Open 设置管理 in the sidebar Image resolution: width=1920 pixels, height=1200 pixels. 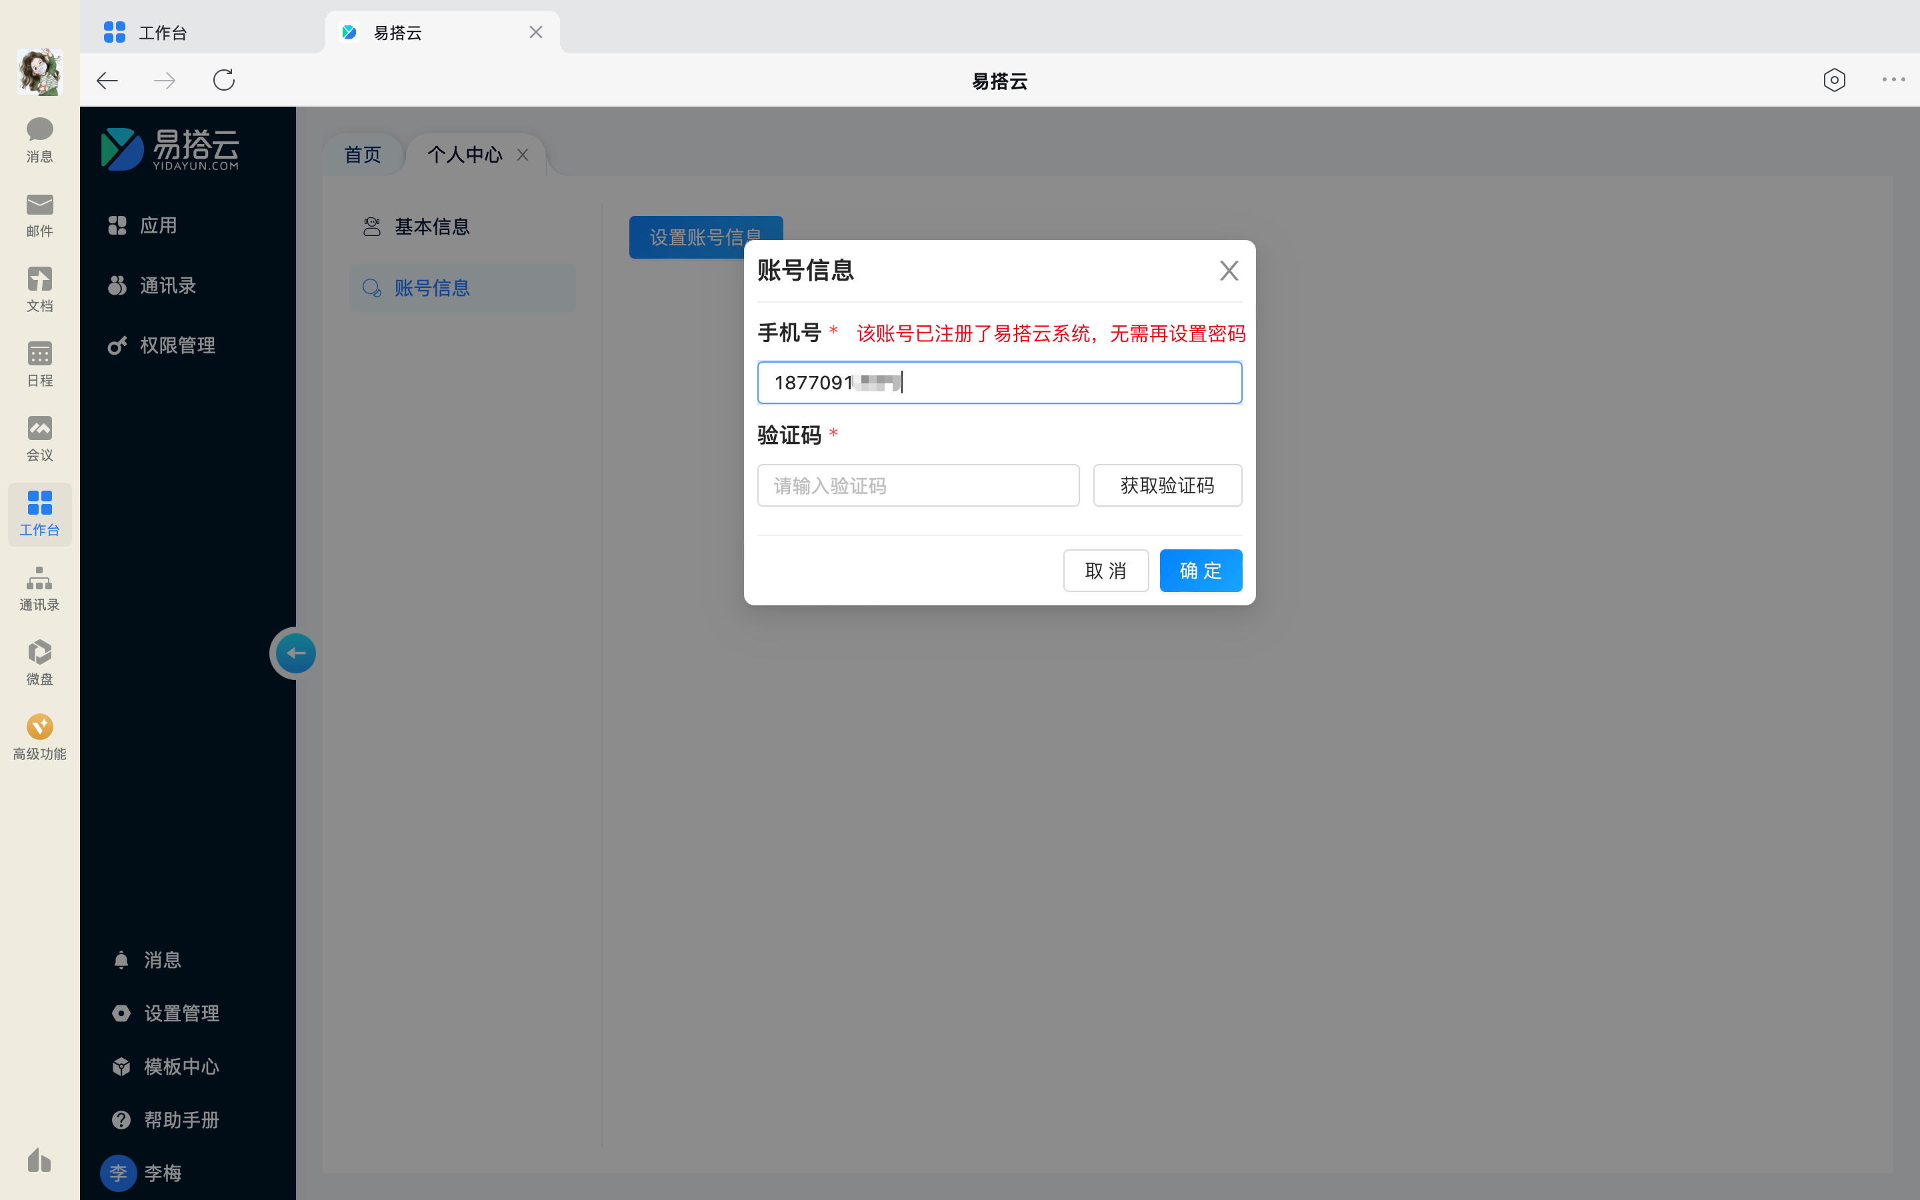point(181,1013)
